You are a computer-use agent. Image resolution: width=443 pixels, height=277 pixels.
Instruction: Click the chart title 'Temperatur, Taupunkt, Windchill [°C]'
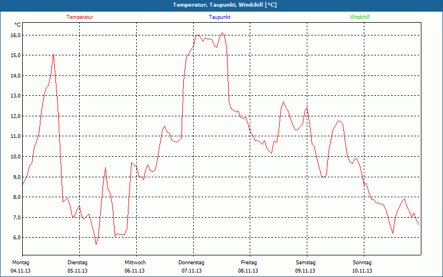[225, 5]
